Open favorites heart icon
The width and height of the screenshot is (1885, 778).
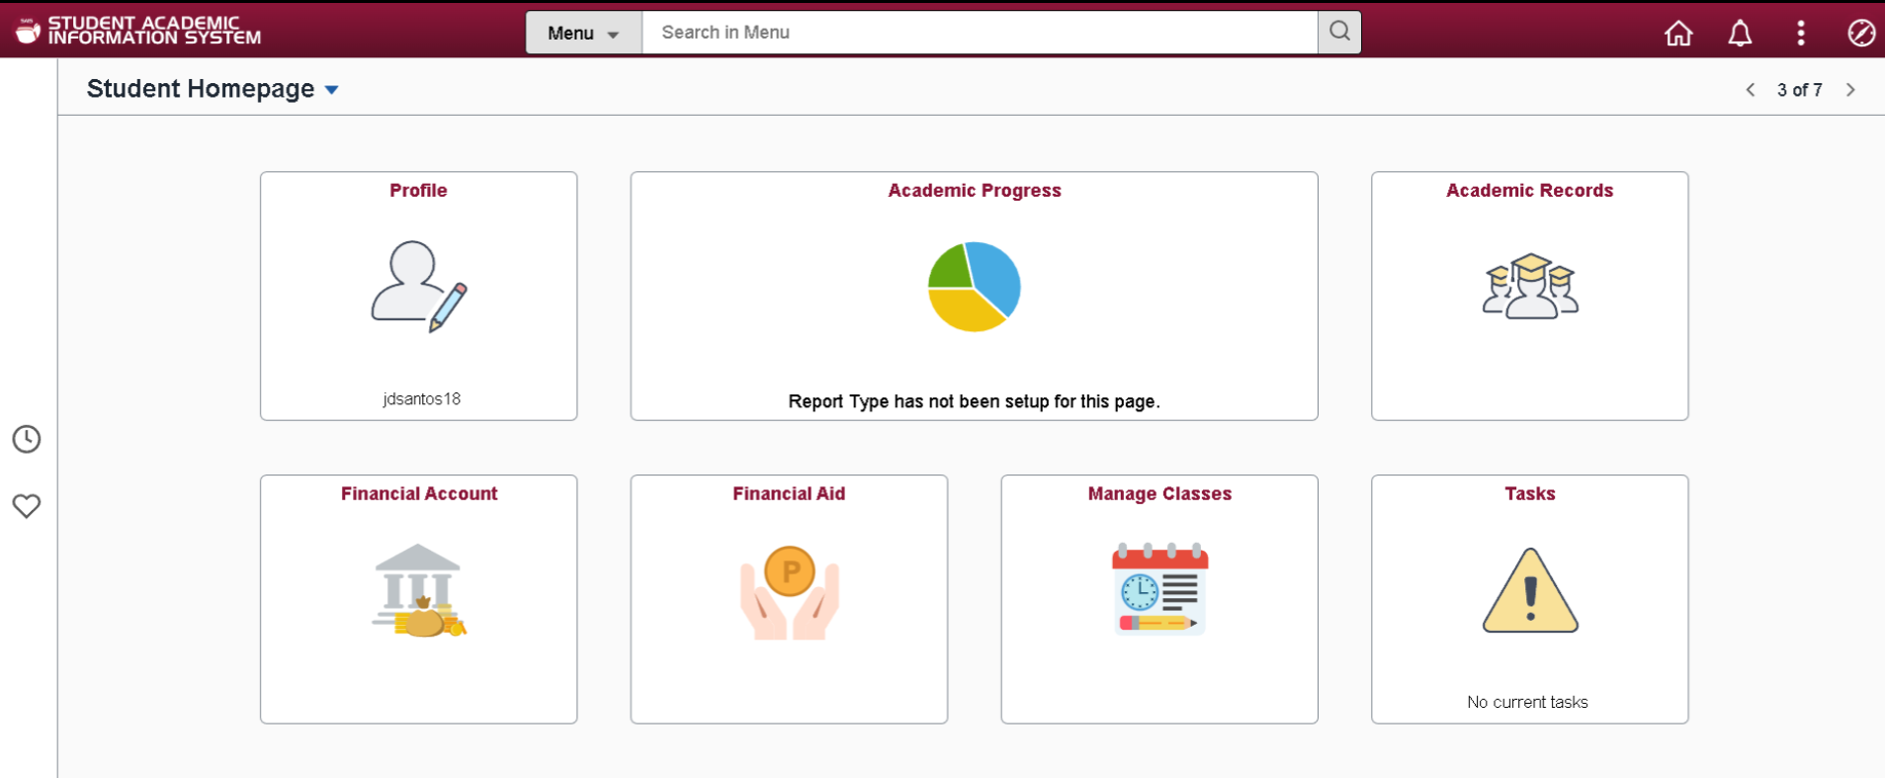click(x=27, y=506)
